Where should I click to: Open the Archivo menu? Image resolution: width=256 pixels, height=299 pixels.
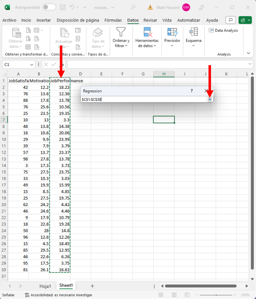[x=9, y=20]
